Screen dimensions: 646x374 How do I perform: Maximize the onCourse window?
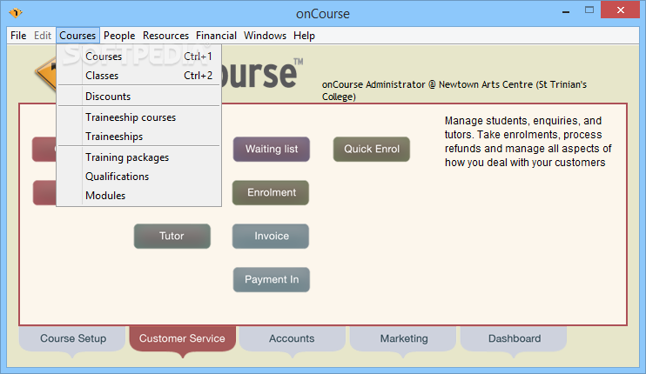pos(589,10)
